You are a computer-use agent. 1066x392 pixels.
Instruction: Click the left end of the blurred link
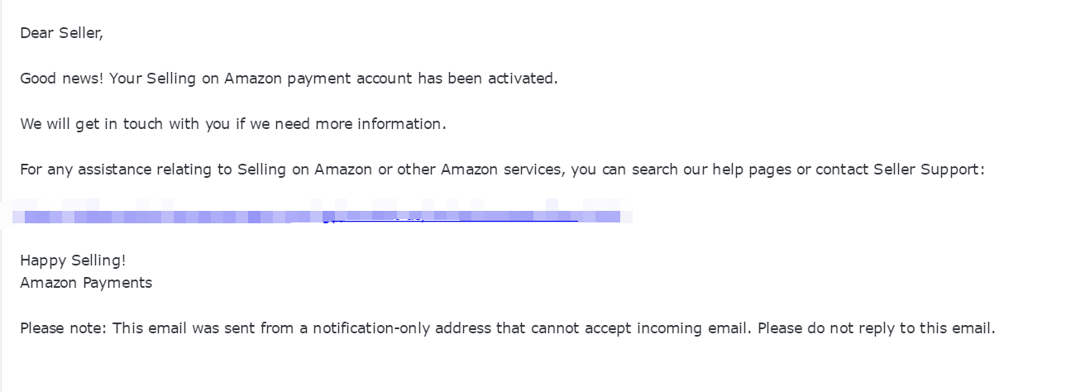20,217
